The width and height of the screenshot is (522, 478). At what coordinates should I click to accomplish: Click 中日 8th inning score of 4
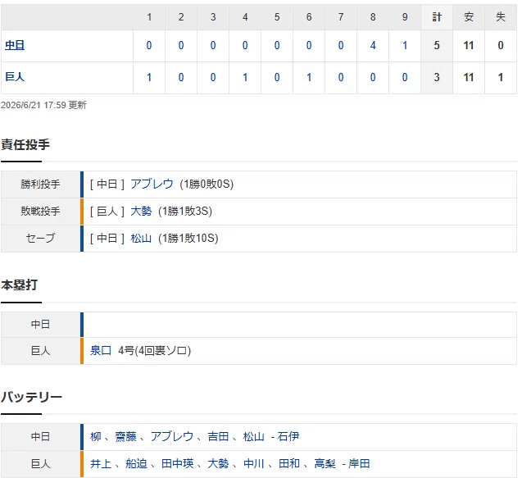(x=373, y=45)
